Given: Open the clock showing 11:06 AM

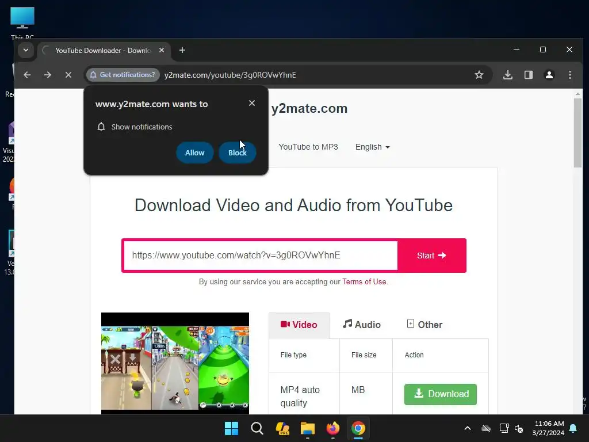Looking at the screenshot, I should [548, 428].
